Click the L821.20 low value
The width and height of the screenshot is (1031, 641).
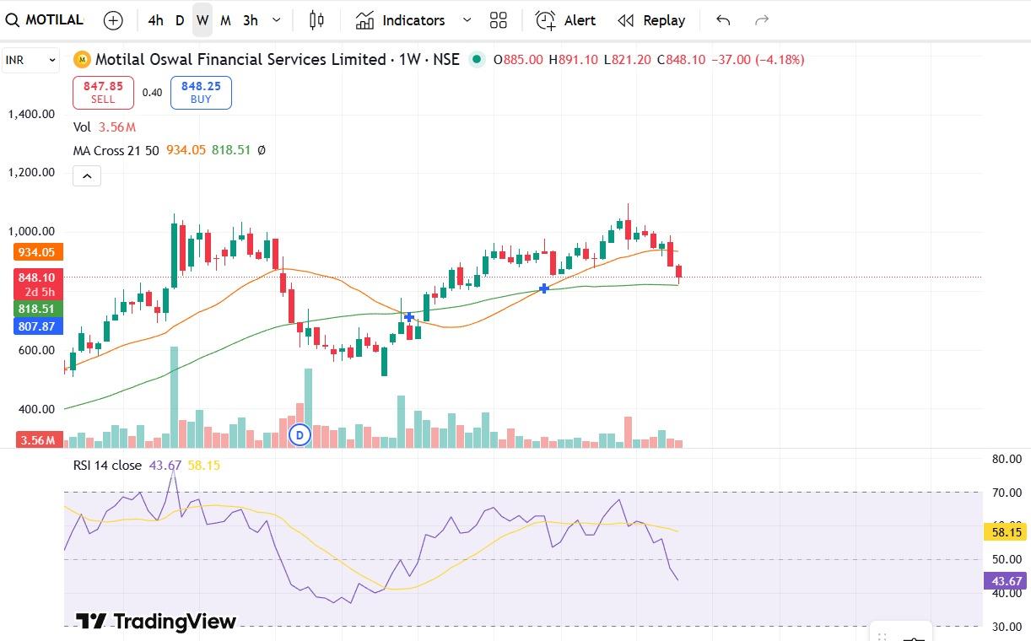[627, 60]
